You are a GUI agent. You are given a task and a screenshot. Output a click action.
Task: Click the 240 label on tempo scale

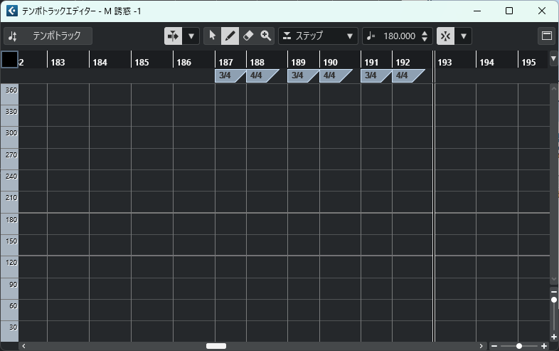click(x=11, y=177)
